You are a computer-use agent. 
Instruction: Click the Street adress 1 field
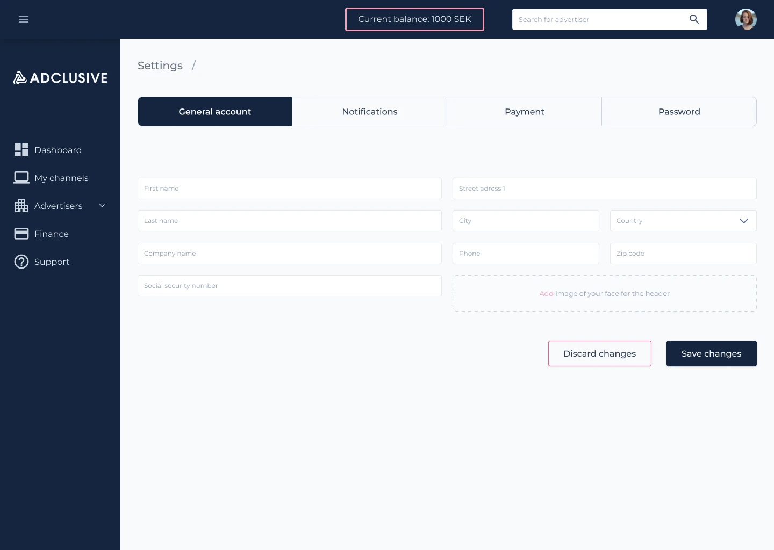pyautogui.click(x=605, y=189)
